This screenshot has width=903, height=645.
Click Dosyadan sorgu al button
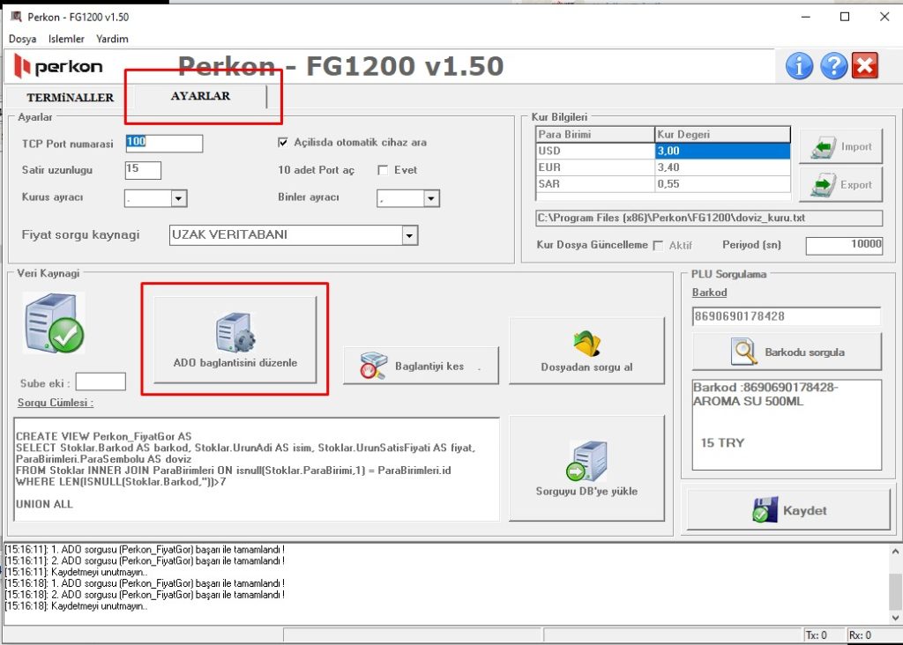tap(586, 351)
